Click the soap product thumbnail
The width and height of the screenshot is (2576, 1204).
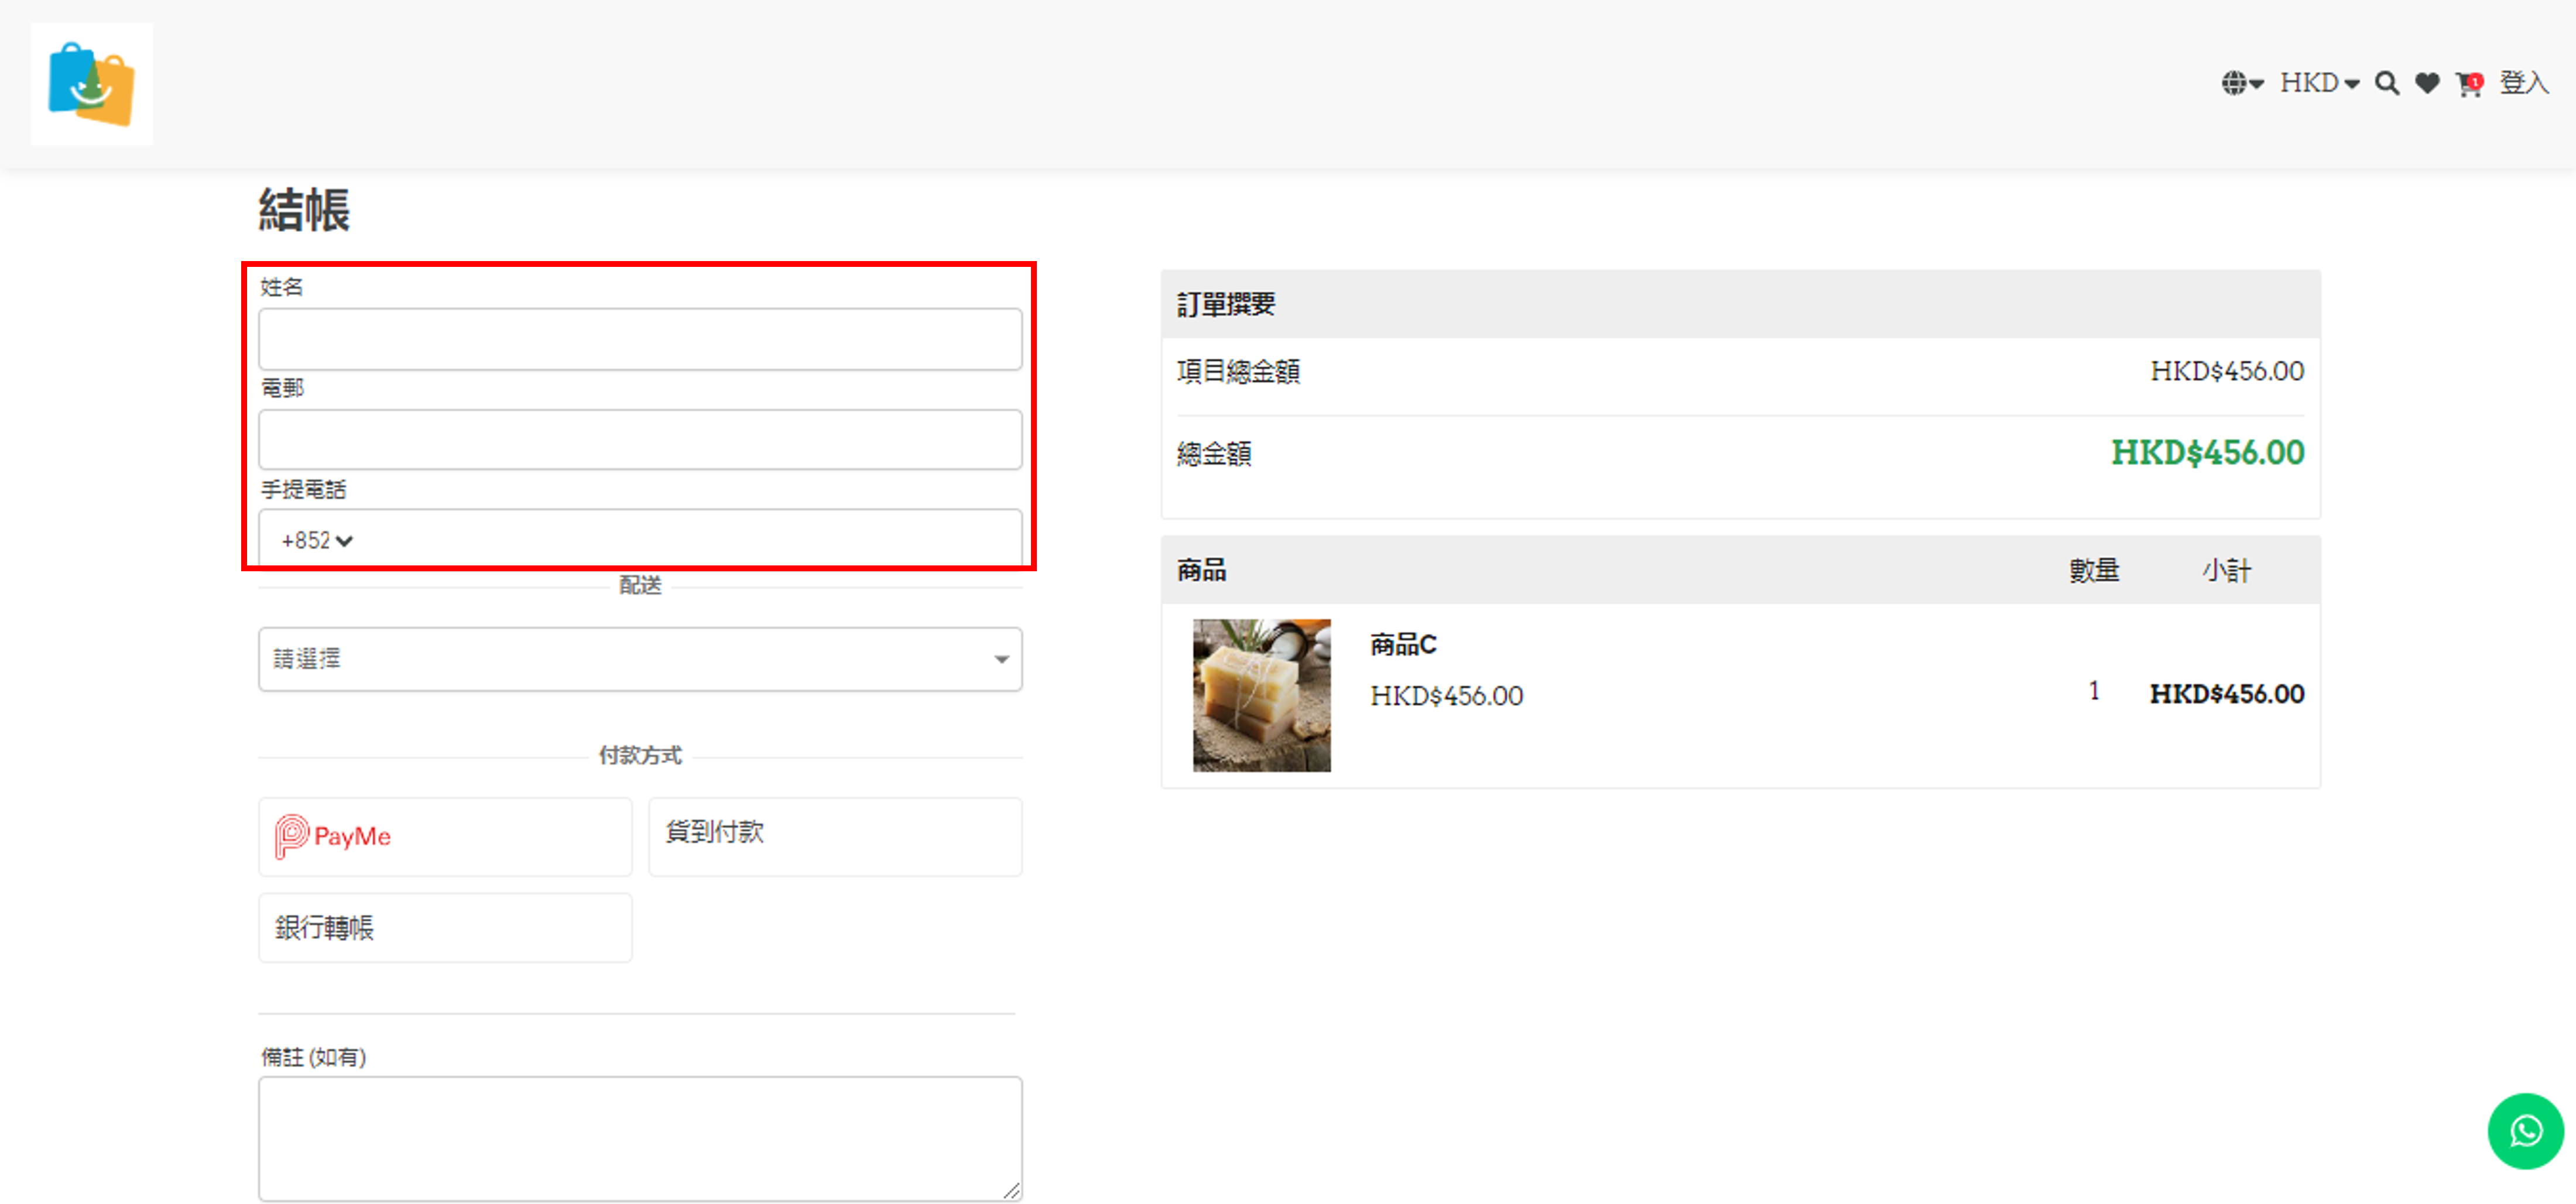1261,695
